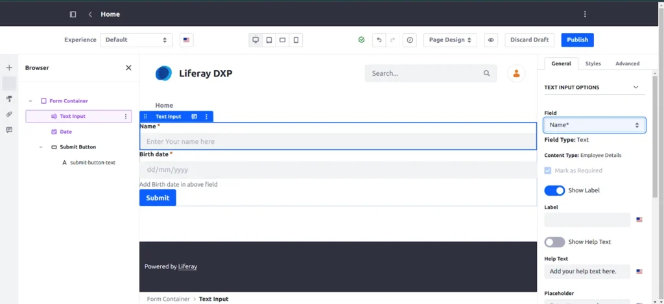Turn off the Show Label toggle
Screen dimensions: 664x304
pos(554,191)
